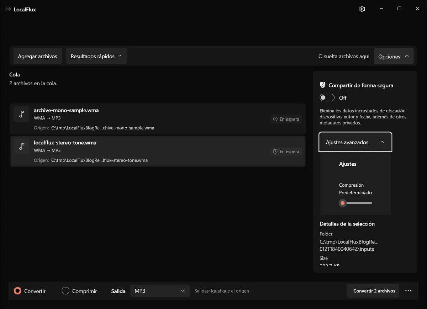Open the MP3 output format dropdown
The height and width of the screenshot is (309, 427).
160,291
